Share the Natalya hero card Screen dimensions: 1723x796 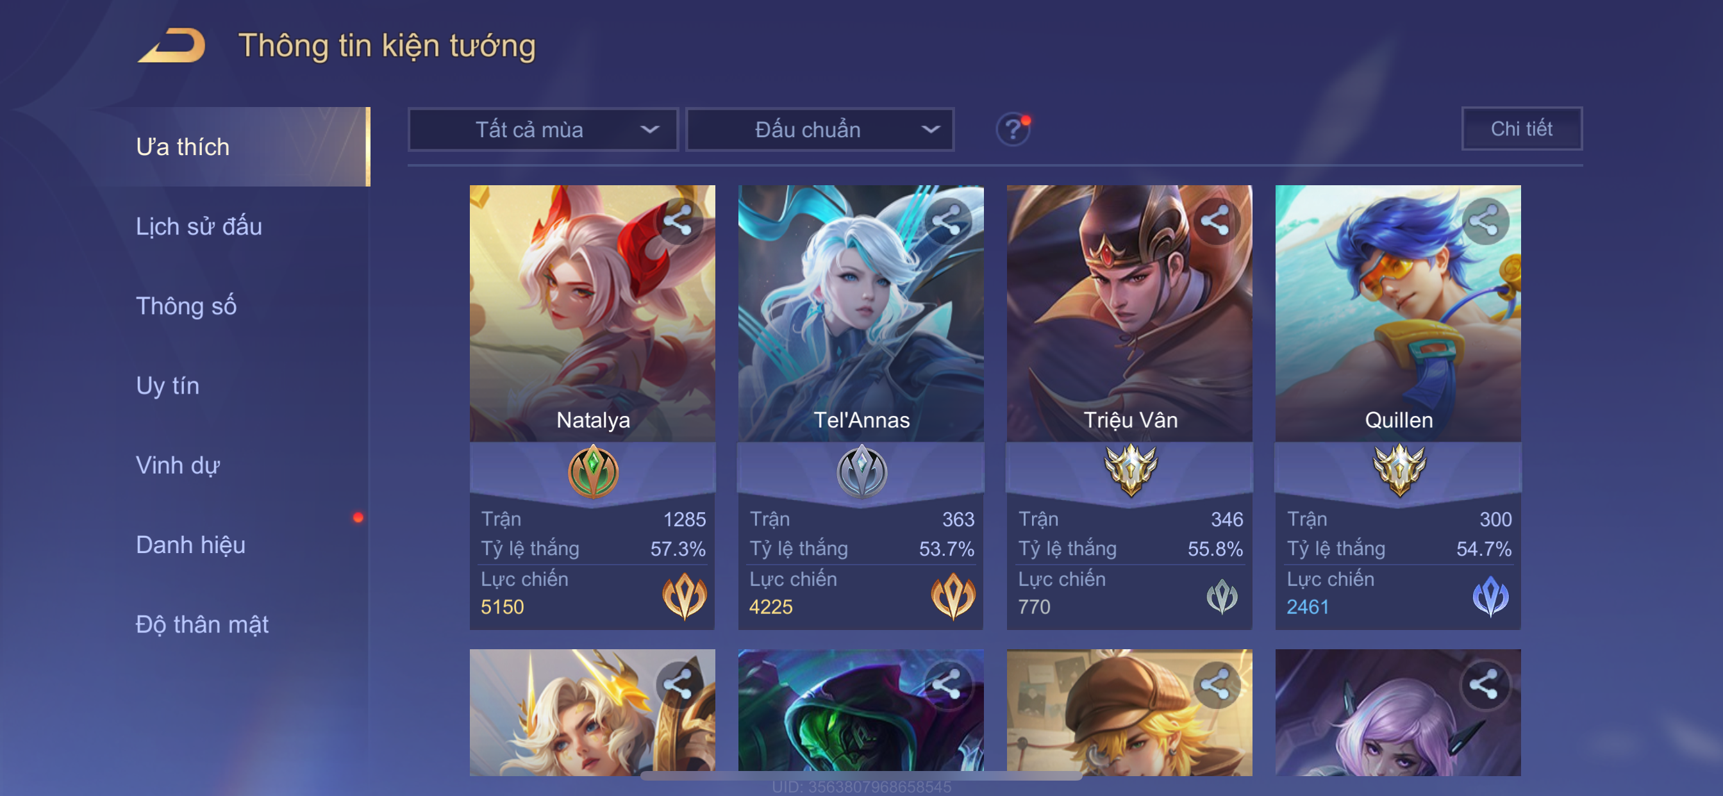tap(678, 220)
